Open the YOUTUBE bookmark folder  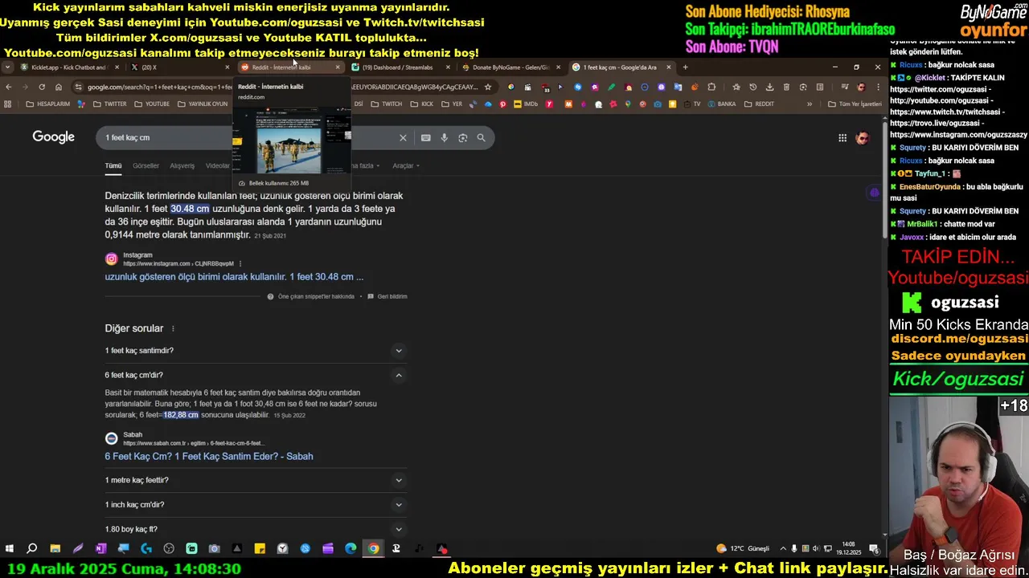[x=152, y=104]
